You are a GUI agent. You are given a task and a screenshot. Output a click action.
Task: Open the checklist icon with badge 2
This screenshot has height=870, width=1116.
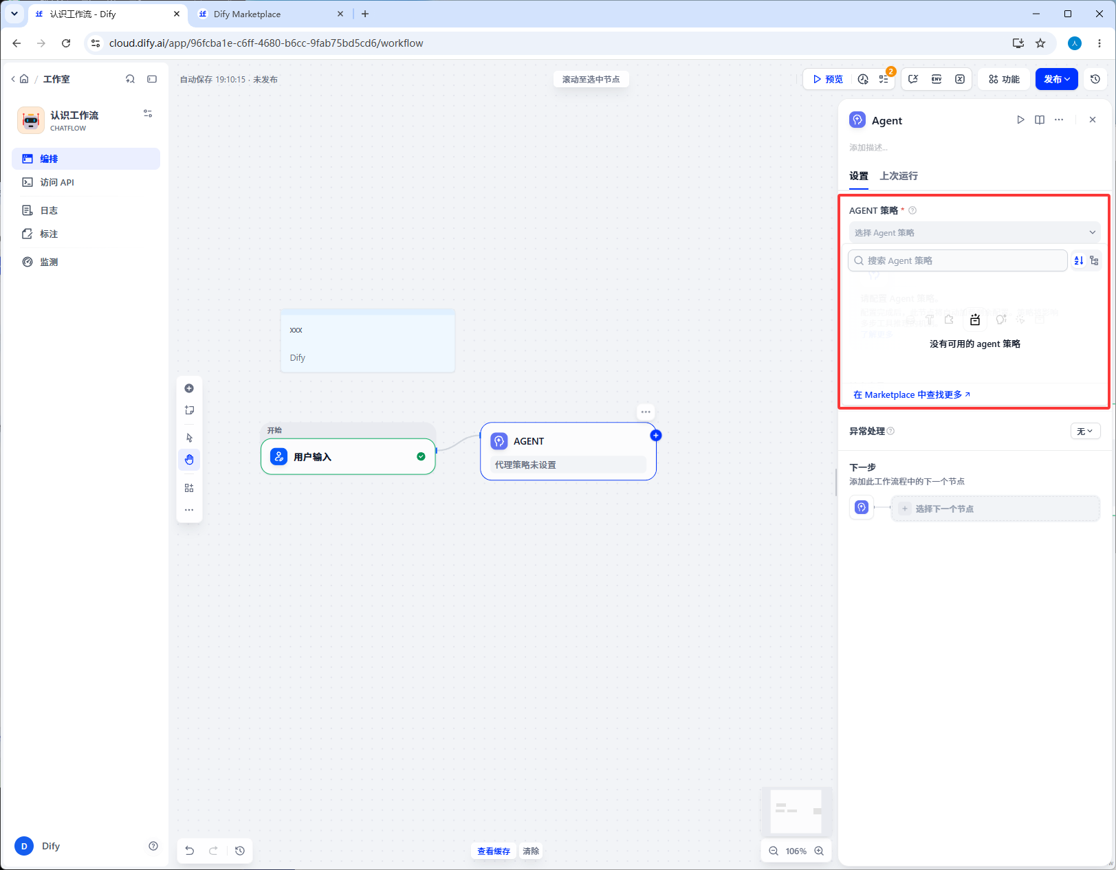pyautogui.click(x=884, y=79)
